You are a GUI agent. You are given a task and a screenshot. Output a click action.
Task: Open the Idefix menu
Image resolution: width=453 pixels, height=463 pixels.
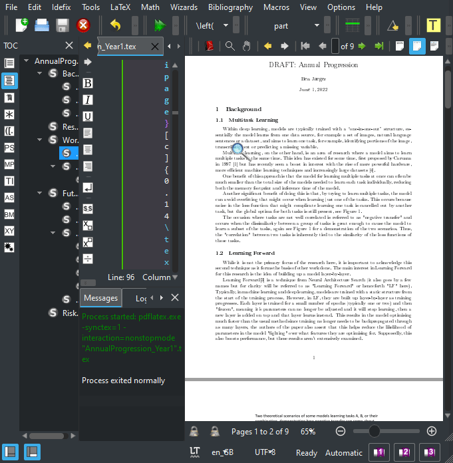(61, 7)
